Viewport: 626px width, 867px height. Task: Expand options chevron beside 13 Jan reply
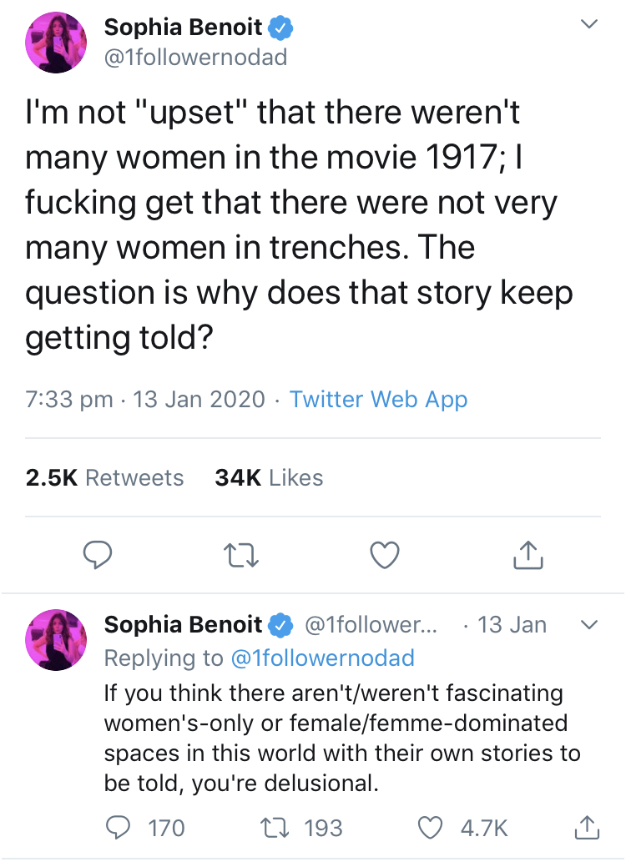[589, 625]
